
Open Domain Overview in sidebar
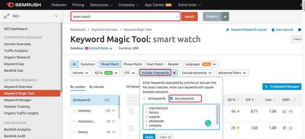click(17, 44)
